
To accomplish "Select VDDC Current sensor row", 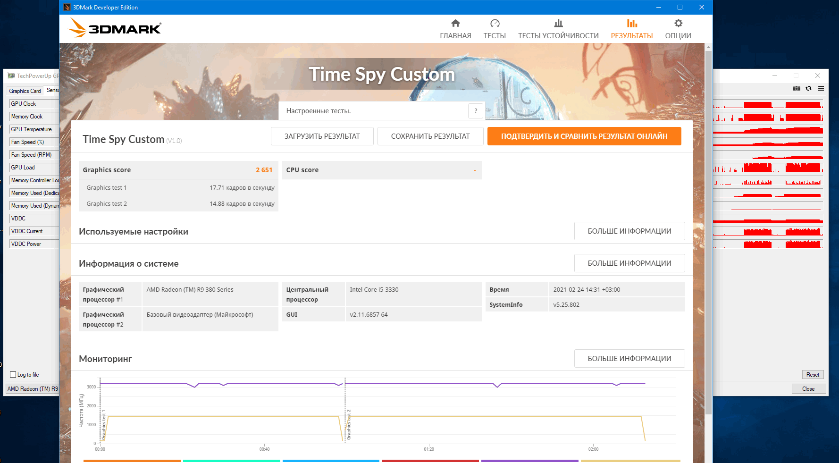I will pos(34,231).
